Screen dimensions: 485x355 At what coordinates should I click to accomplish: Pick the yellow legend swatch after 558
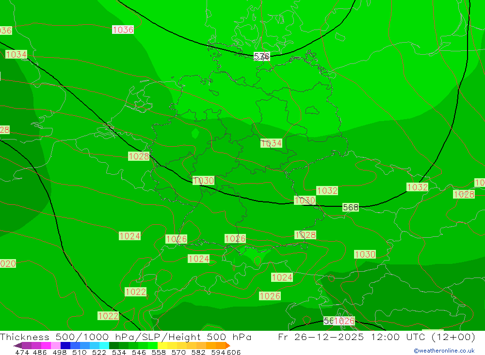point(162,345)
